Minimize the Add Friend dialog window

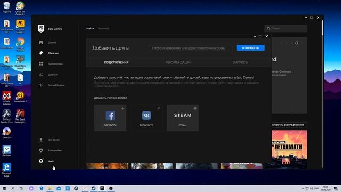(255, 36)
